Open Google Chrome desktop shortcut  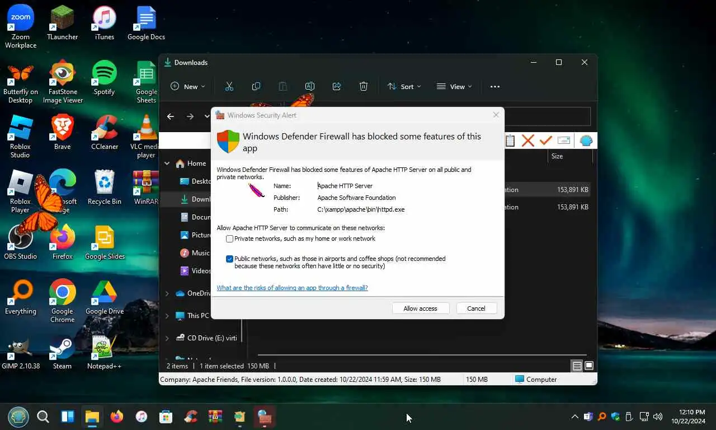(62, 301)
